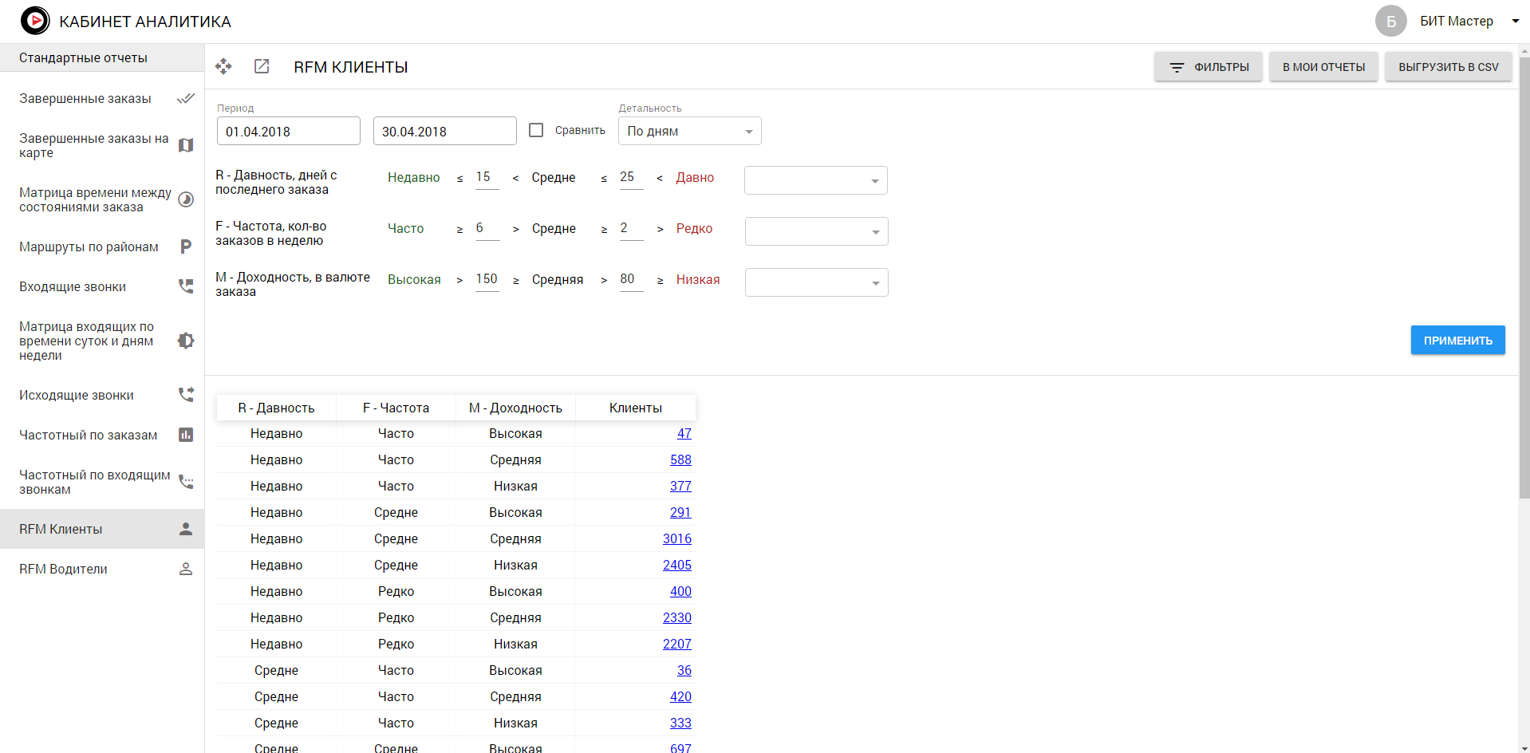Click Выгрузить в CSV button
Viewport: 1530px width, 753px height.
coord(1448,67)
